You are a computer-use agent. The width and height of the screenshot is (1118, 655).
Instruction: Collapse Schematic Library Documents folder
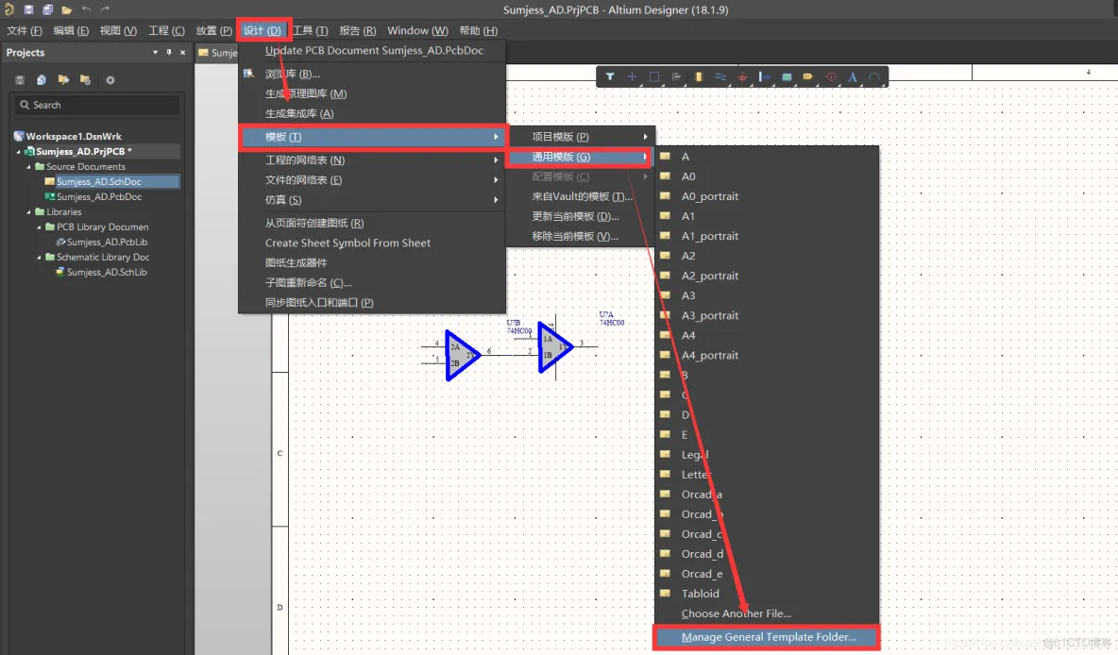coord(40,257)
